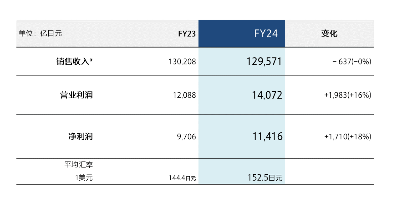
Task: Click the 营业利润 row label
Action: point(76,95)
